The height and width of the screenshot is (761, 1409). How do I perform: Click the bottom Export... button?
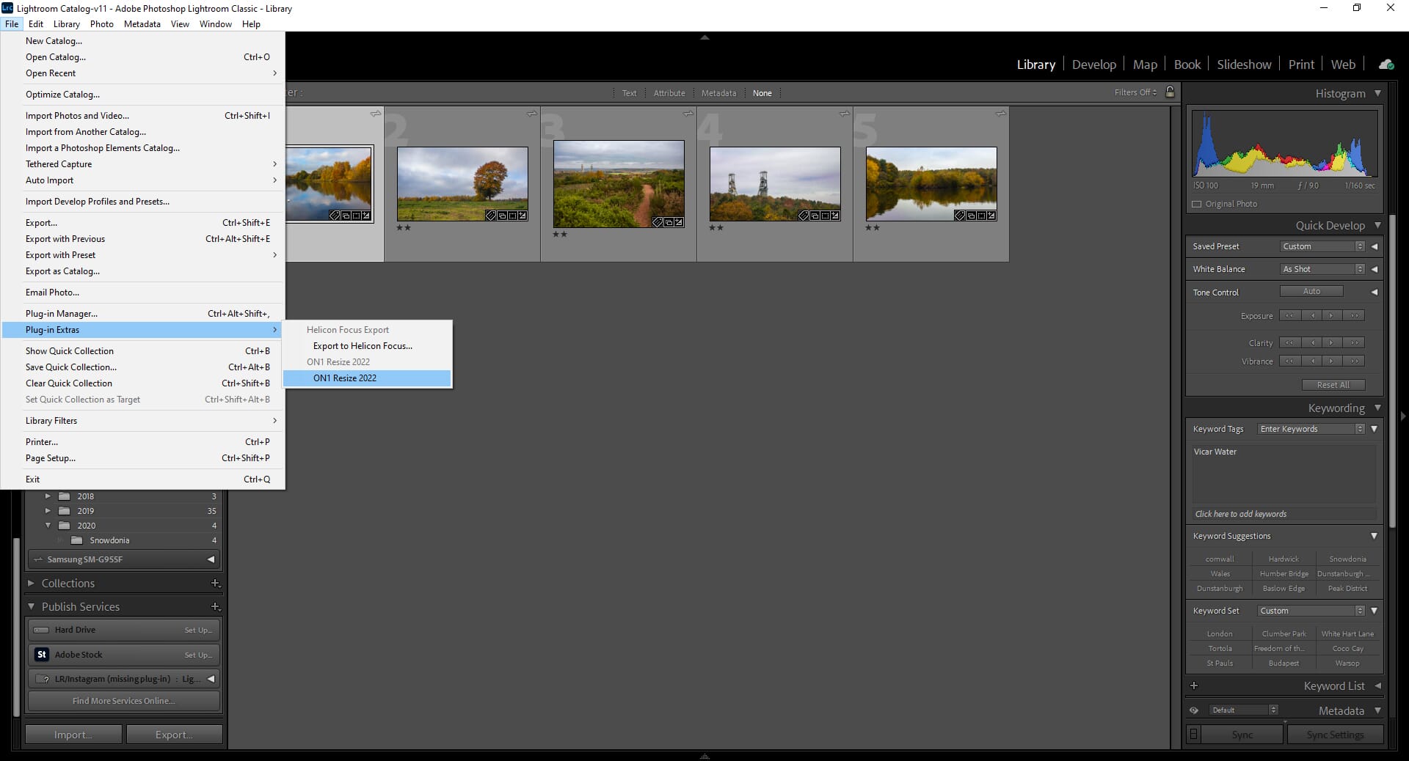pos(174,735)
